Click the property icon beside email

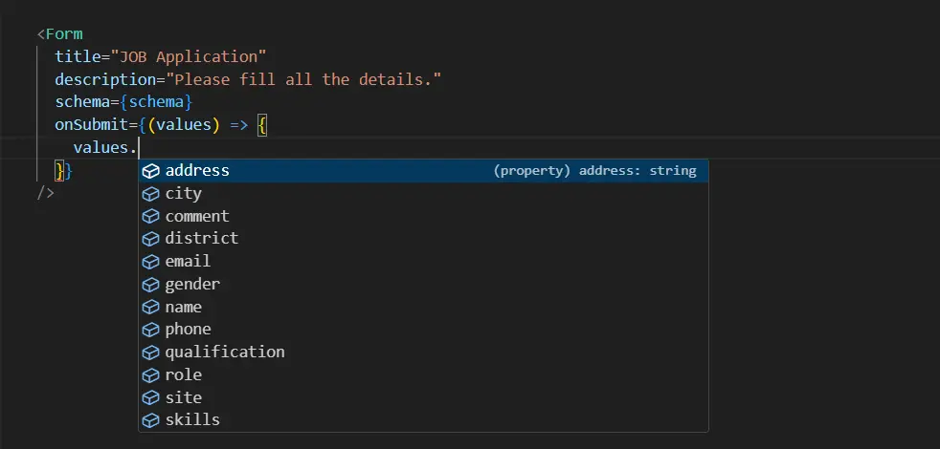coord(150,262)
